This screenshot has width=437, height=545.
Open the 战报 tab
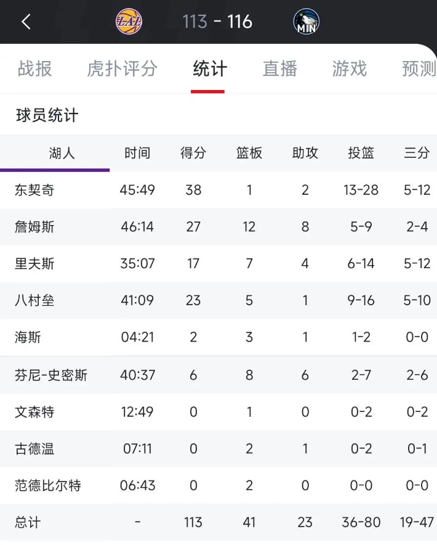click(34, 68)
